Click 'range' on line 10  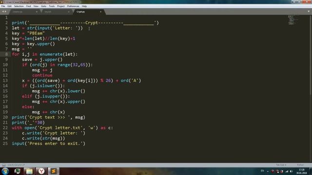pyautogui.click(x=64, y=65)
